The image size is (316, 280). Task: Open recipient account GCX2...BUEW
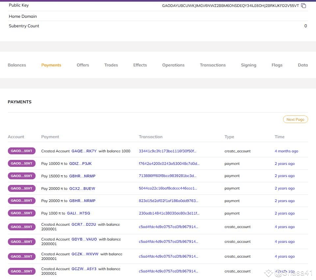(82, 189)
